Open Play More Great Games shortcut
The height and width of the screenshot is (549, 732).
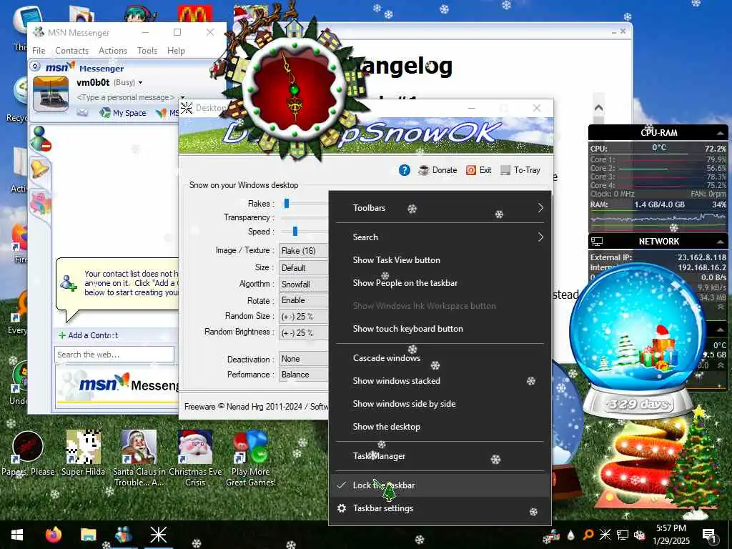coord(251,458)
